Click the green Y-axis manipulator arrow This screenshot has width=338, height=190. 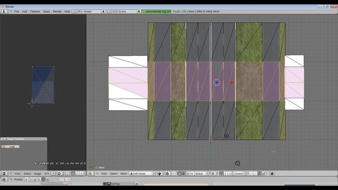point(217,68)
